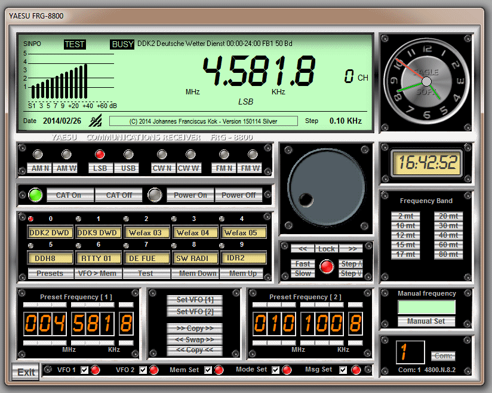Click the digital clock display 16:42:52

coord(427,163)
